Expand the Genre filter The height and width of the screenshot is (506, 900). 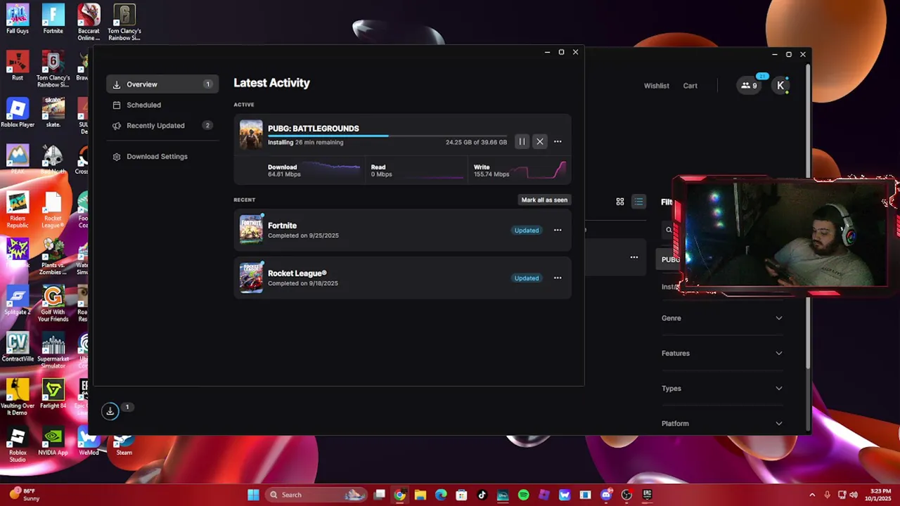pyautogui.click(x=722, y=318)
